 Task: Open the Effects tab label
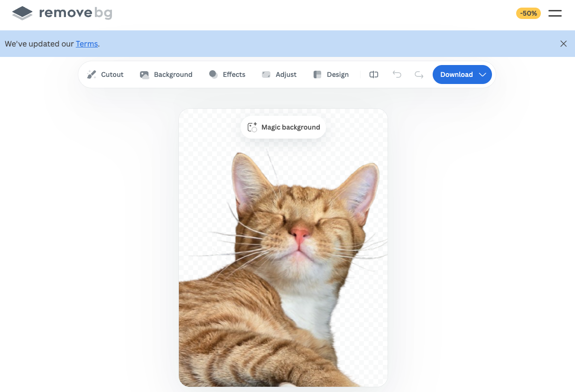point(234,75)
